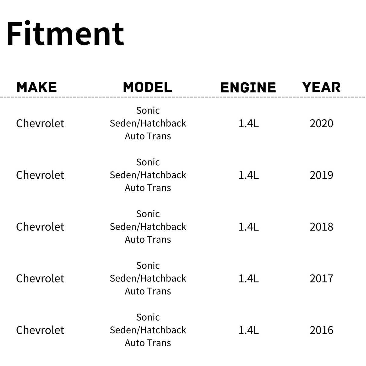
Task: Select the 2017 year cell
Action: [x=321, y=278]
